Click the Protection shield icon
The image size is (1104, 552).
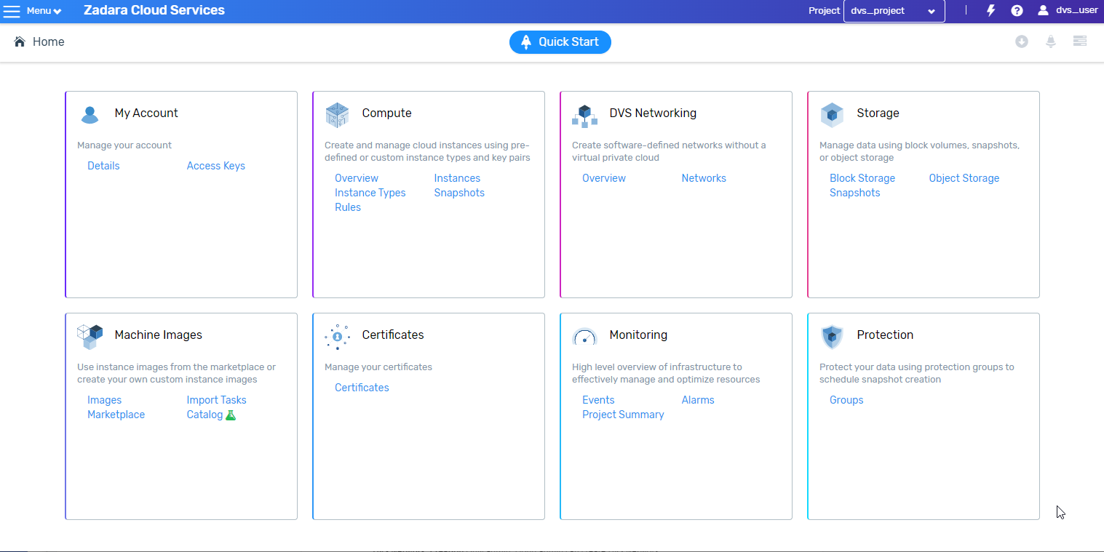[x=832, y=336]
